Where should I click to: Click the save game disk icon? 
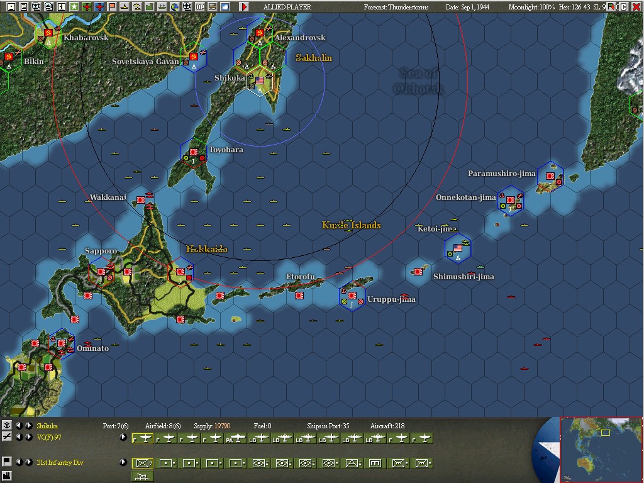tap(11, 6)
